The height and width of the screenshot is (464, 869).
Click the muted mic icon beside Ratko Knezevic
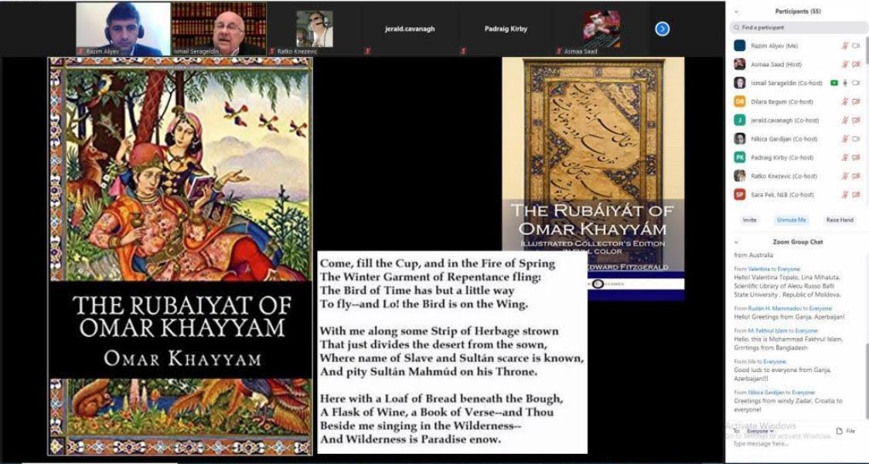(845, 176)
